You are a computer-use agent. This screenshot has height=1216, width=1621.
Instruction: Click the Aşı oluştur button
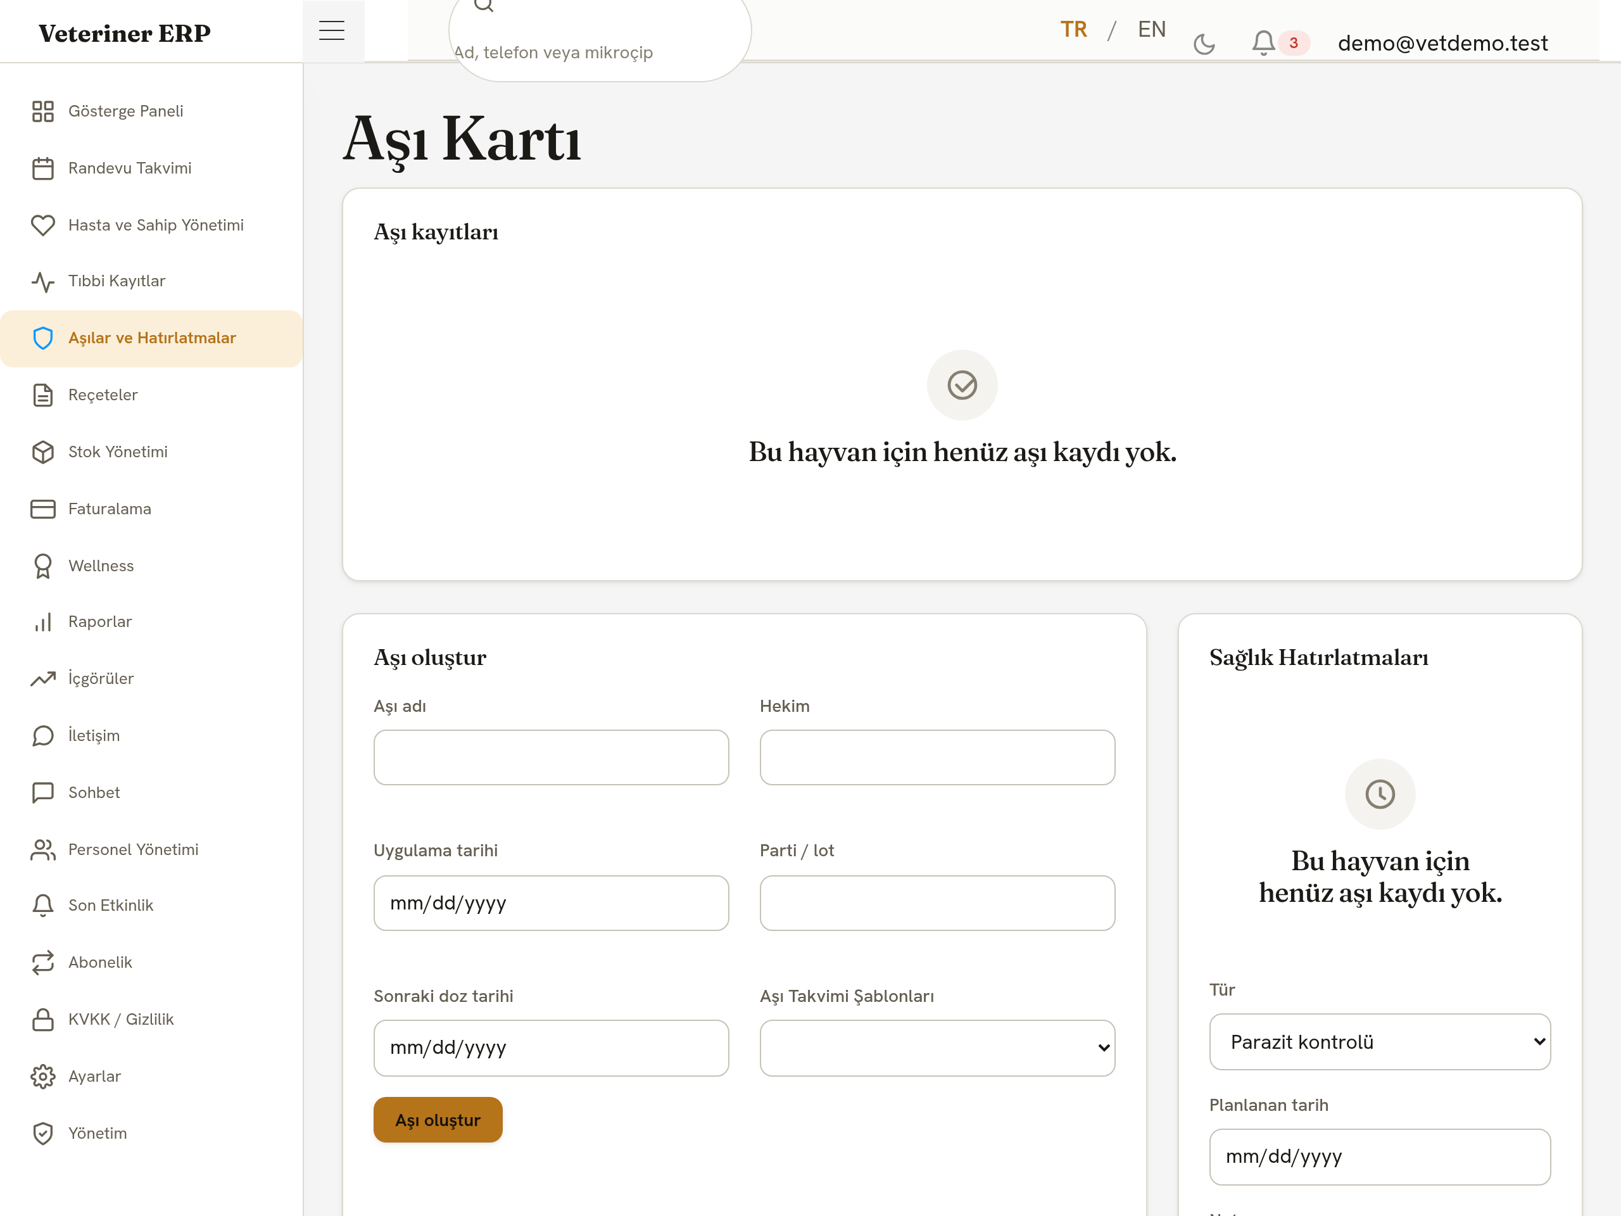click(x=438, y=1119)
